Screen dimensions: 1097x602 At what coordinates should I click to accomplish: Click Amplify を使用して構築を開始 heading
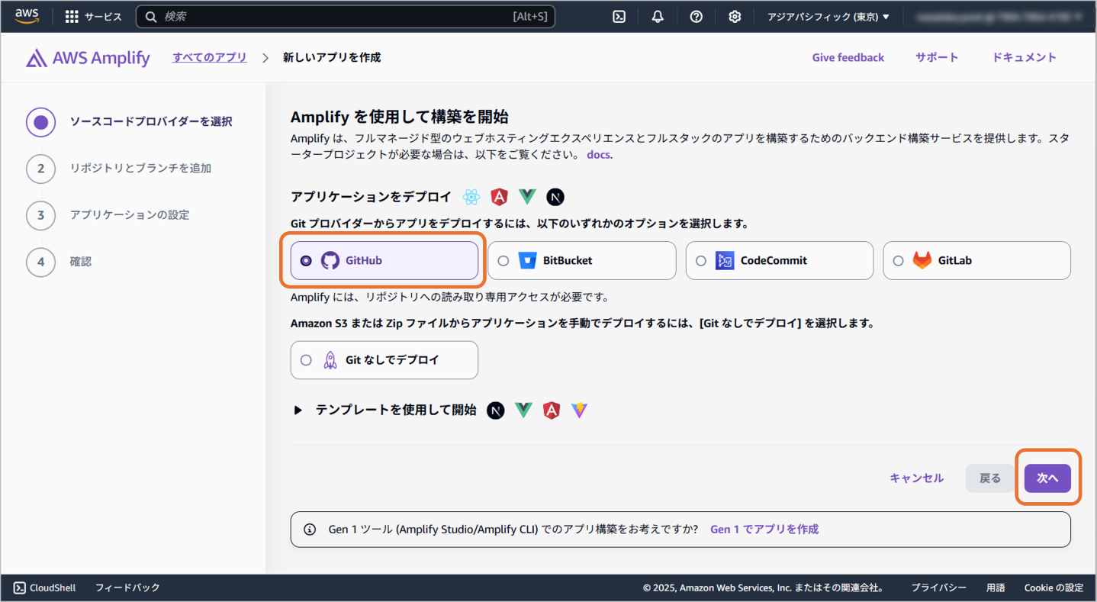[x=400, y=117]
